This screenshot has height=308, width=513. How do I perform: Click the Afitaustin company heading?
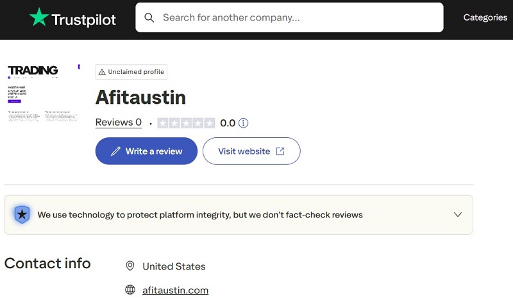[x=140, y=98]
